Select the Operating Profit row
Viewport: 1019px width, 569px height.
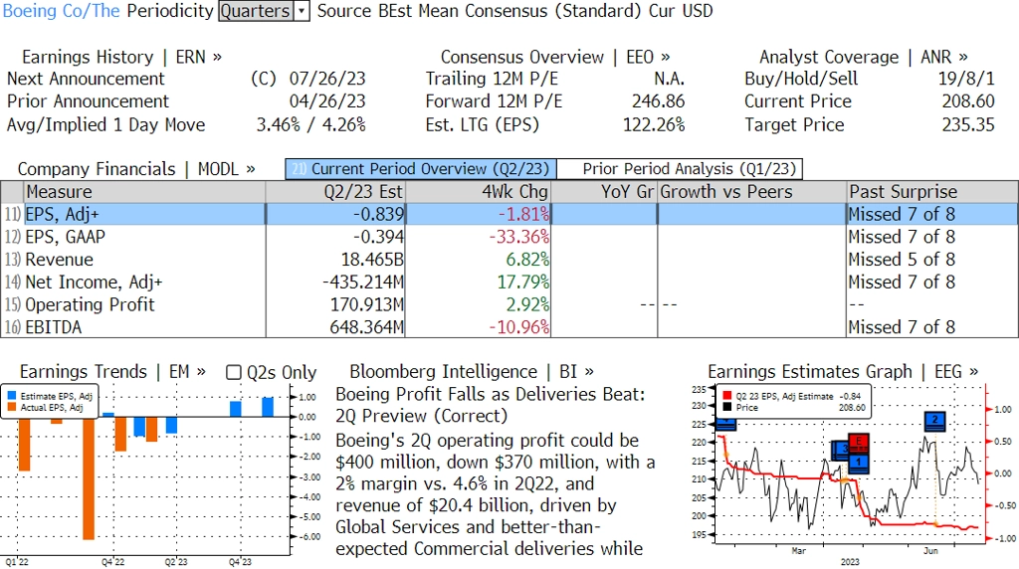click(x=509, y=304)
